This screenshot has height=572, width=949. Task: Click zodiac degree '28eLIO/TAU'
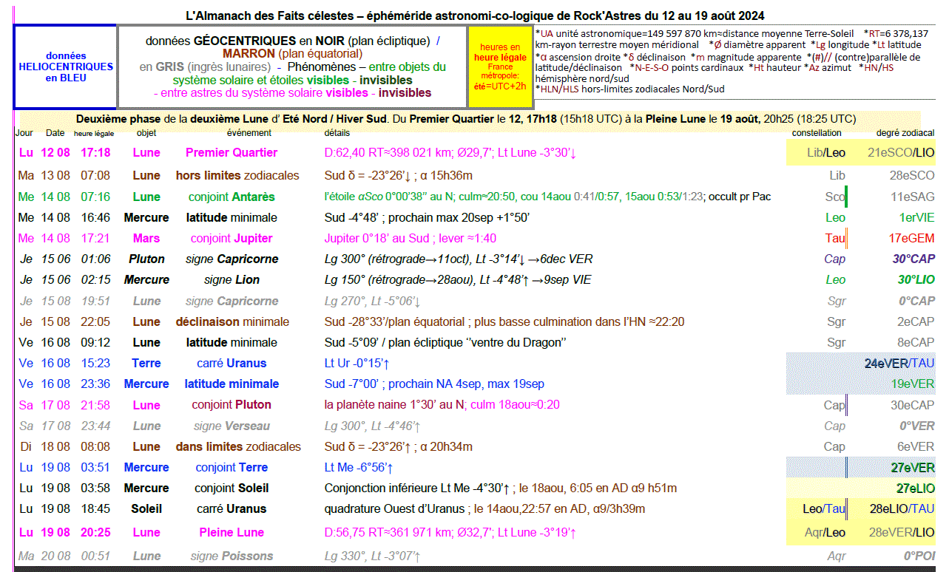pyautogui.click(x=902, y=508)
